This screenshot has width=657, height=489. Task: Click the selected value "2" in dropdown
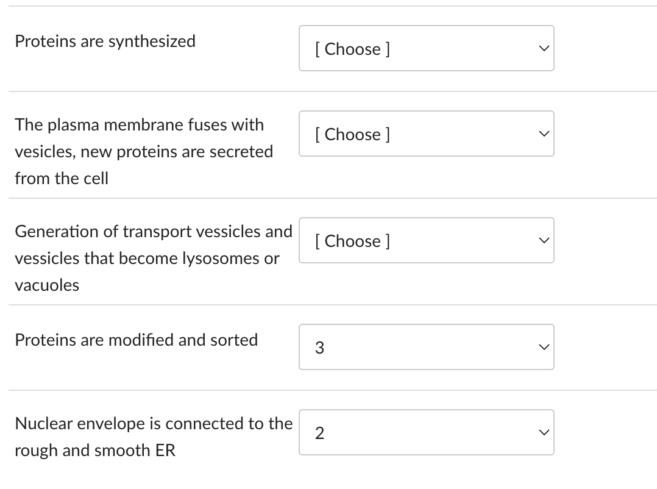319,433
